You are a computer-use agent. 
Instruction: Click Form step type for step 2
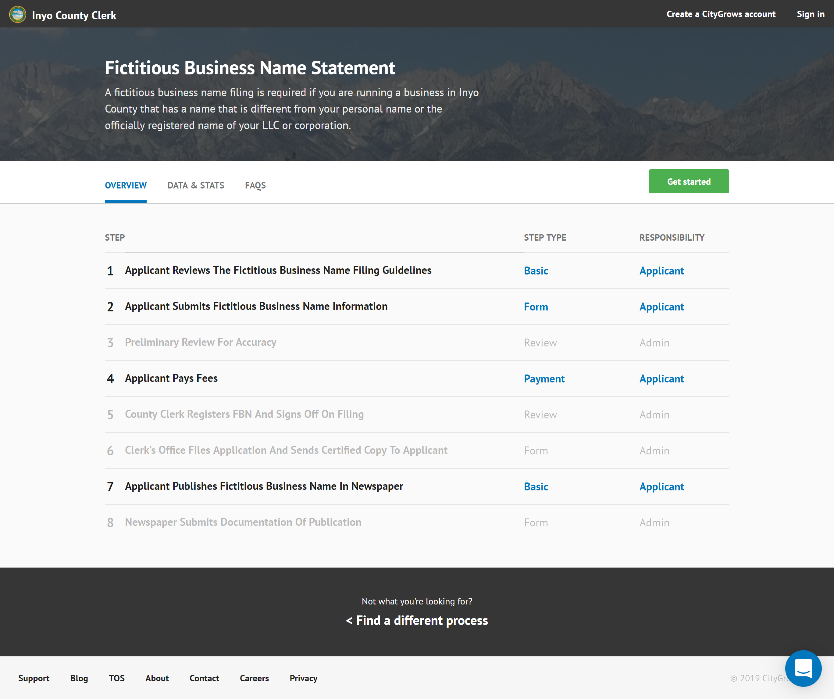536,307
